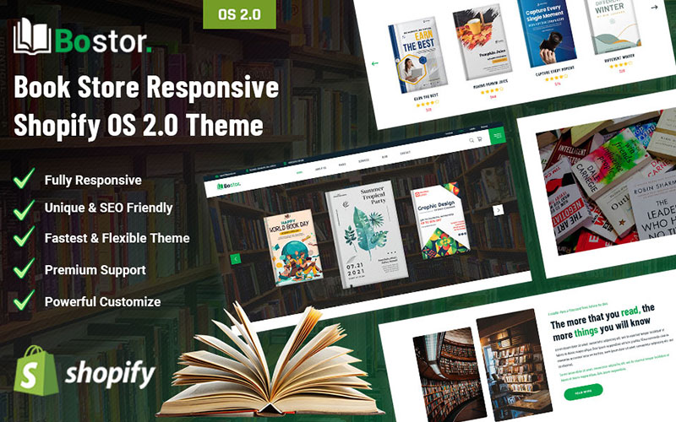Click the green left arrow on hero slider
The height and width of the screenshot is (422, 676).
pos(236,258)
